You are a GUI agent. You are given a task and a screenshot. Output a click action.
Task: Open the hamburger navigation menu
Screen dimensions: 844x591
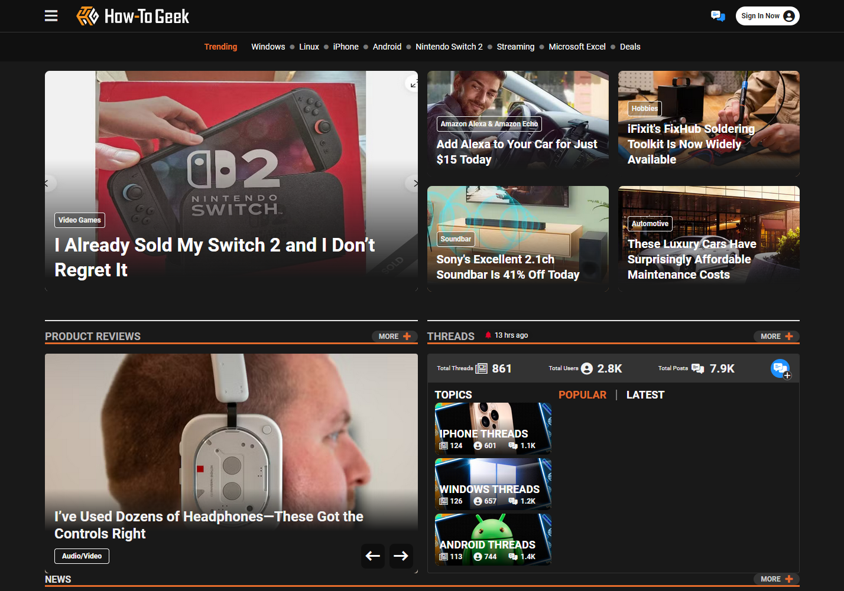tap(51, 16)
